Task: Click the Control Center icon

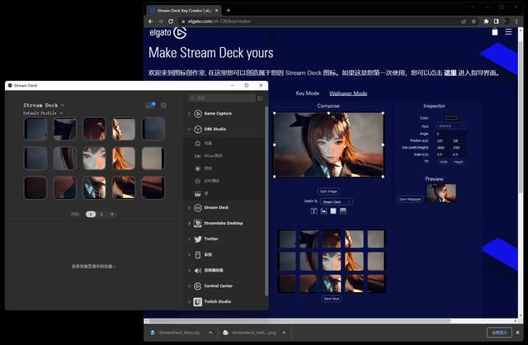Action: (198, 286)
